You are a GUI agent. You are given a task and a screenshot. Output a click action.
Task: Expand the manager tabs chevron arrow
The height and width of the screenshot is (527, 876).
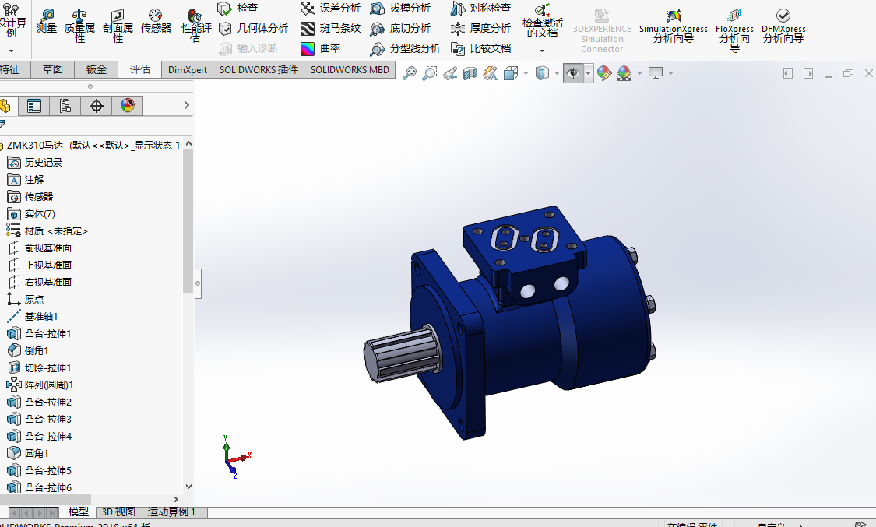(x=187, y=105)
